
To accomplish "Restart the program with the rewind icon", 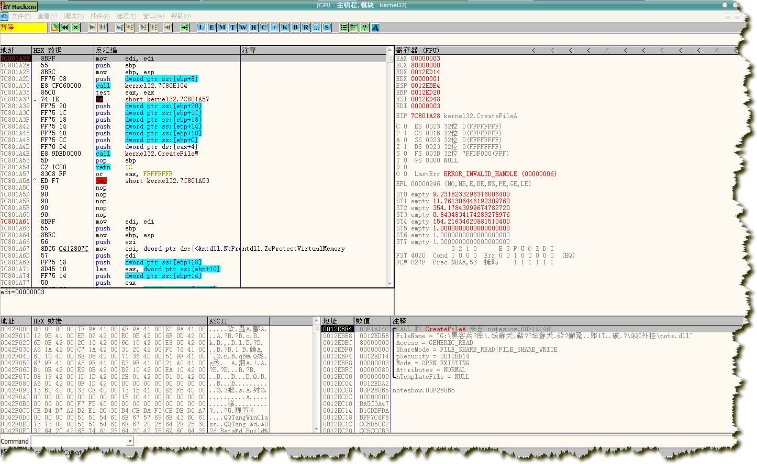I will (x=65, y=27).
